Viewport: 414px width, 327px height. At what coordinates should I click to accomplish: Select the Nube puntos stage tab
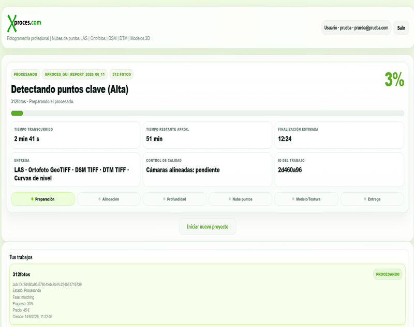[241, 199]
